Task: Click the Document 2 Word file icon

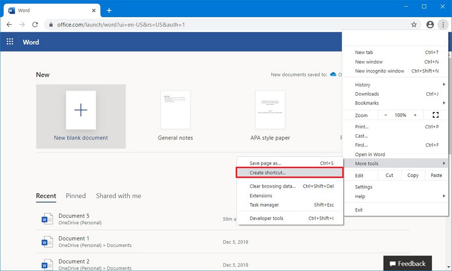Action: 47,264
